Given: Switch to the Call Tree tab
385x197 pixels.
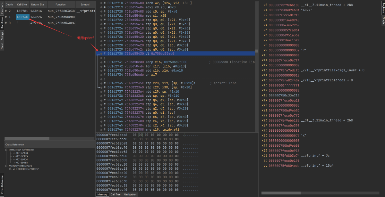Looking at the screenshot, I should (x=115, y=194).
